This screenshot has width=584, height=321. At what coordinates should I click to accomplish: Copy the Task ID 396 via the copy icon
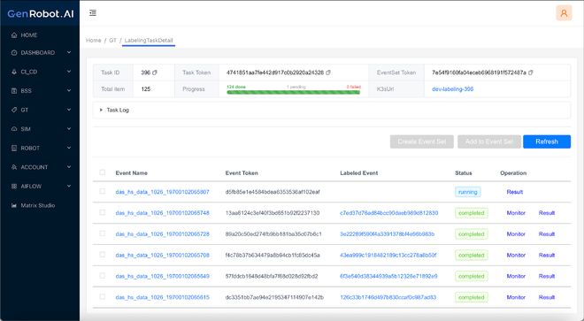click(x=155, y=73)
